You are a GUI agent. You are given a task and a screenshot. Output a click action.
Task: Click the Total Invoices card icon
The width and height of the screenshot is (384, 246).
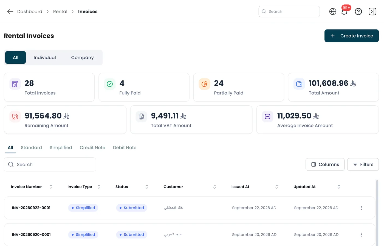[15, 84]
